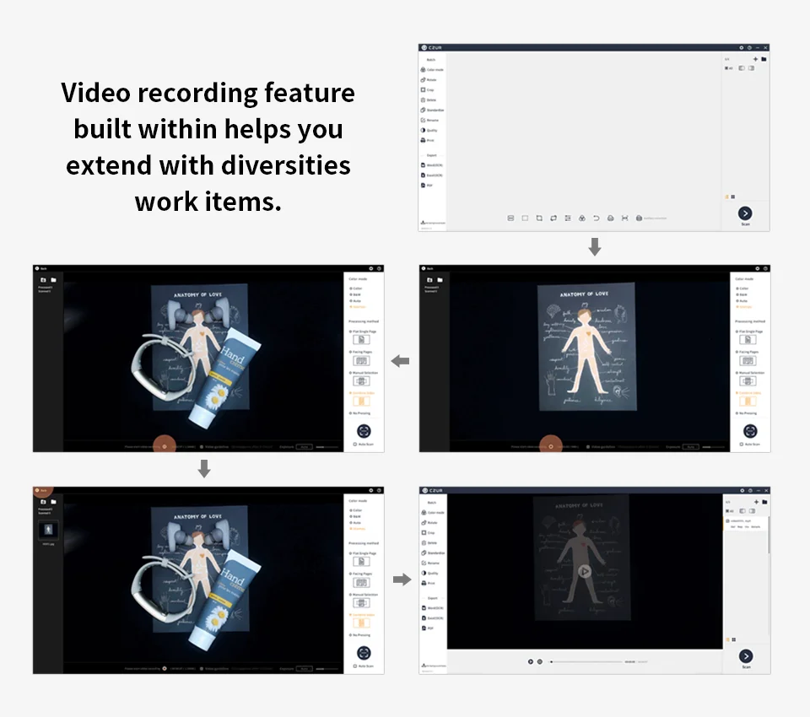
Task: Open Quality in the empty CZUR window sidebar
Action: pyautogui.click(x=429, y=130)
